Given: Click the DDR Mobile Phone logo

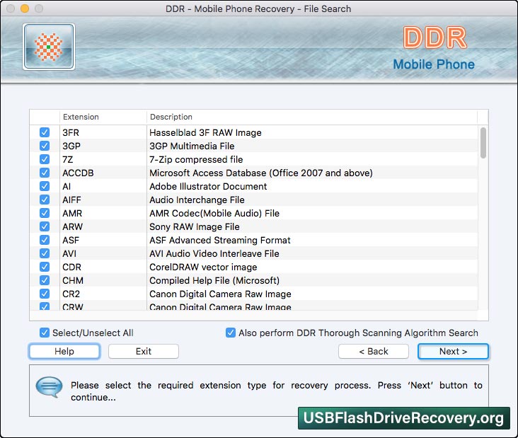Looking at the screenshot, I should pyautogui.click(x=434, y=49).
